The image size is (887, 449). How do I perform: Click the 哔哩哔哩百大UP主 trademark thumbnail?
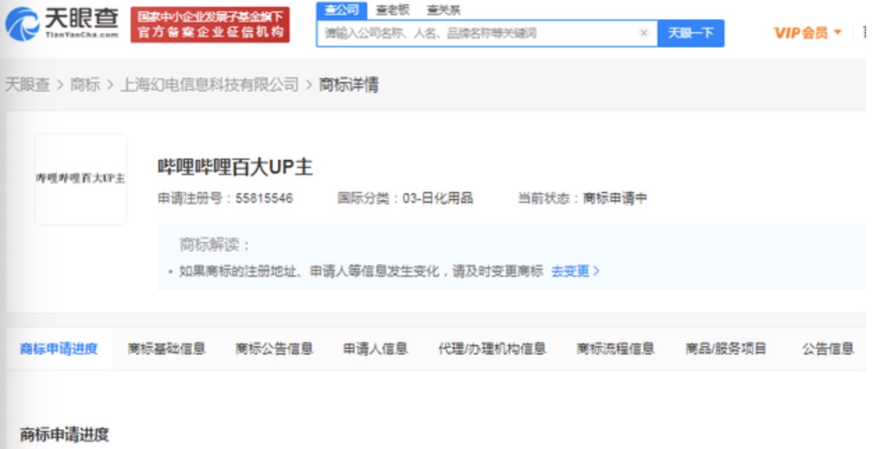point(81,179)
